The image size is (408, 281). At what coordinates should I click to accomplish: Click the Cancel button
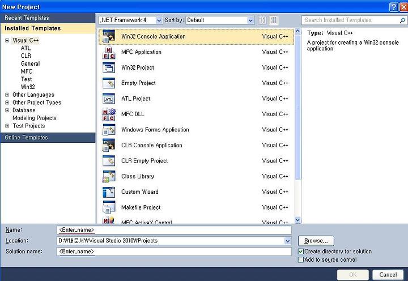tap(388, 275)
